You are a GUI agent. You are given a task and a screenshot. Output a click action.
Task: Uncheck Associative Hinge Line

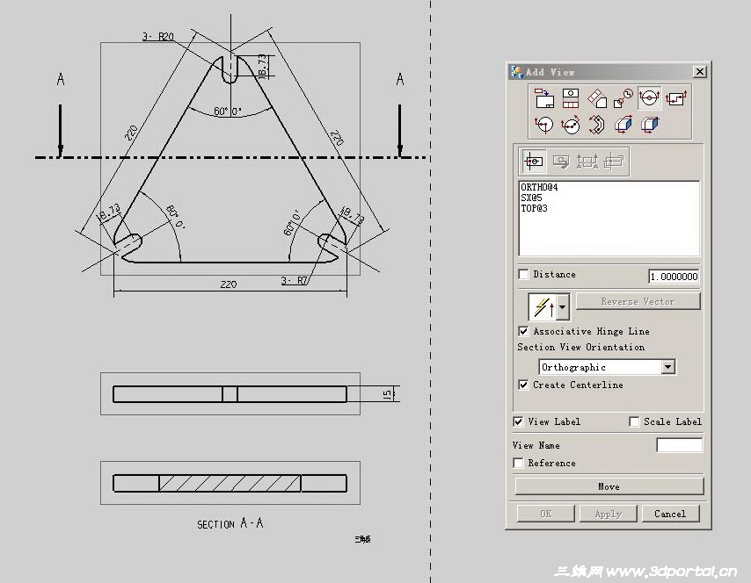(x=524, y=331)
